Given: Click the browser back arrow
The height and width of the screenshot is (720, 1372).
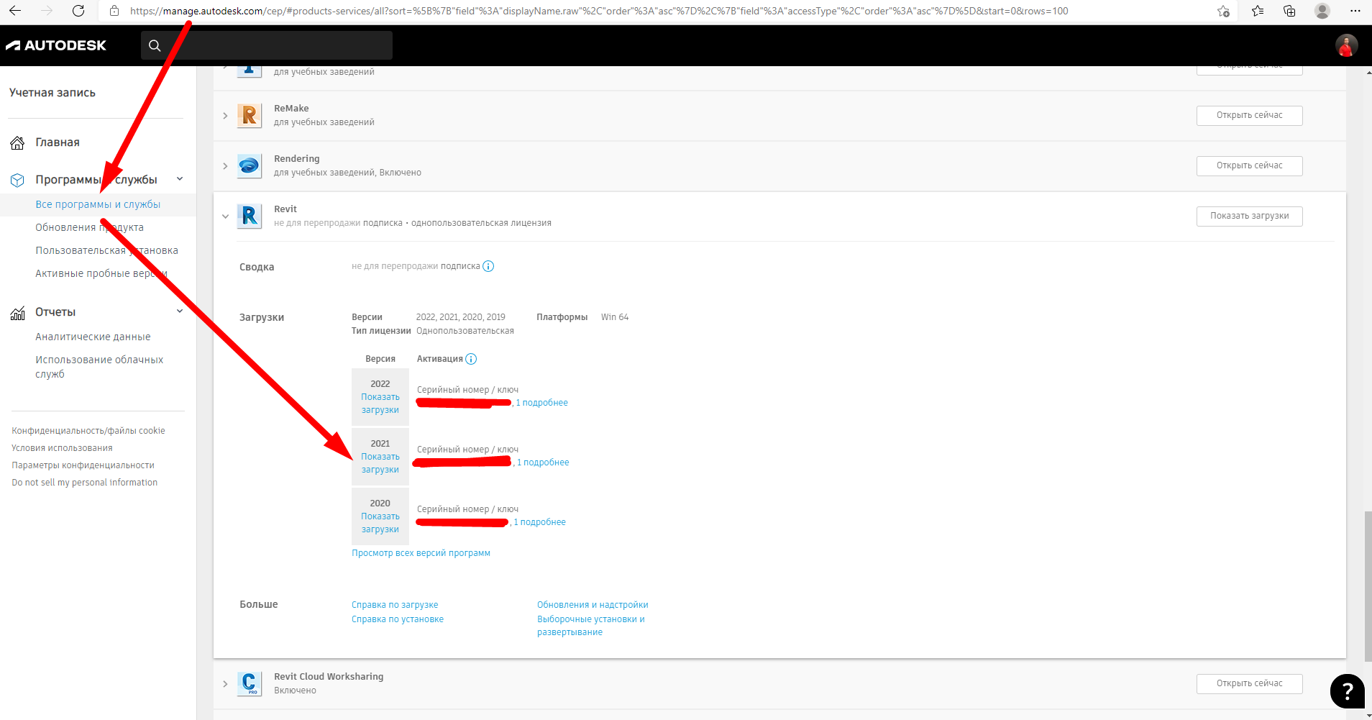Looking at the screenshot, I should click(x=15, y=11).
